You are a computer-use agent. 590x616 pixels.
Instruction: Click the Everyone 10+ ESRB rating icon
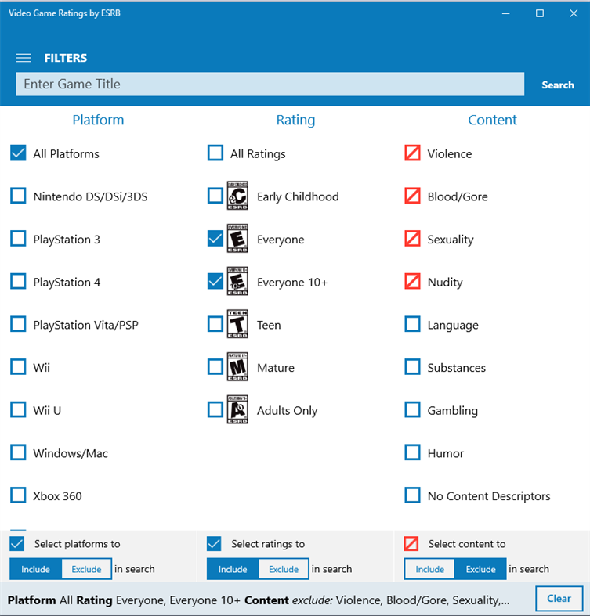pos(237,281)
